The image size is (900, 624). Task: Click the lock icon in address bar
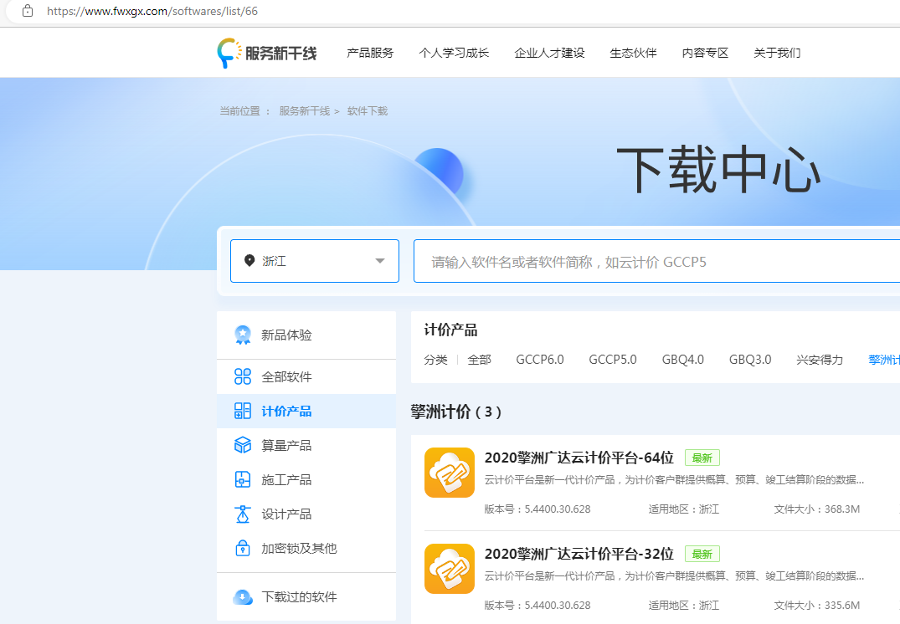click(x=27, y=11)
